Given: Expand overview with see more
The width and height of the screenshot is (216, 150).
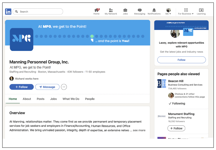Looking at the screenshot, I should point(139,130).
